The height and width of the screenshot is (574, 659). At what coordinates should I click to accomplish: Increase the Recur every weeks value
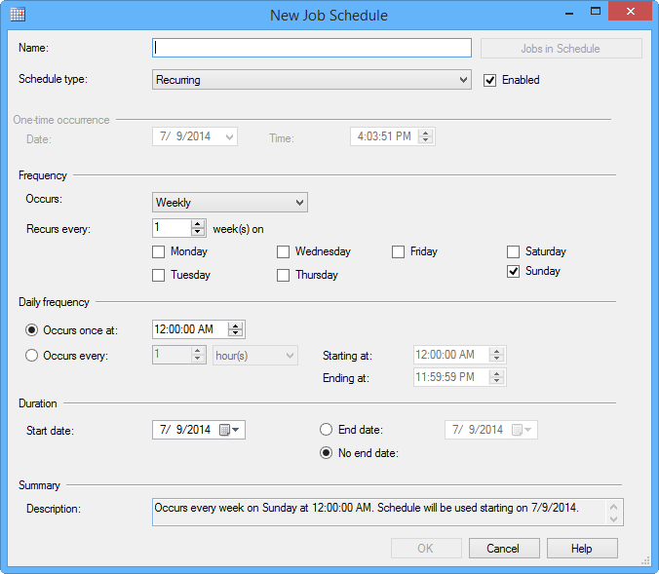(x=198, y=223)
